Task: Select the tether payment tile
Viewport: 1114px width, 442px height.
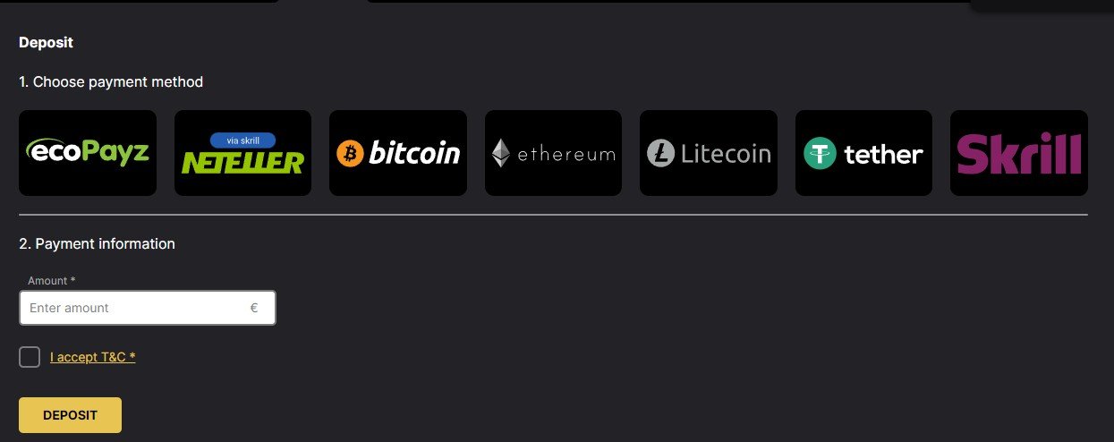Action: 863,153
